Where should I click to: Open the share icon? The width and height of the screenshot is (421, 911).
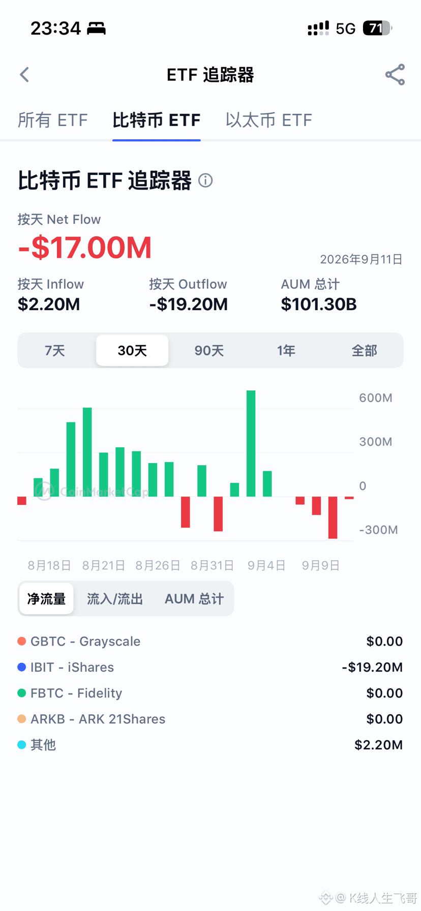tap(395, 75)
